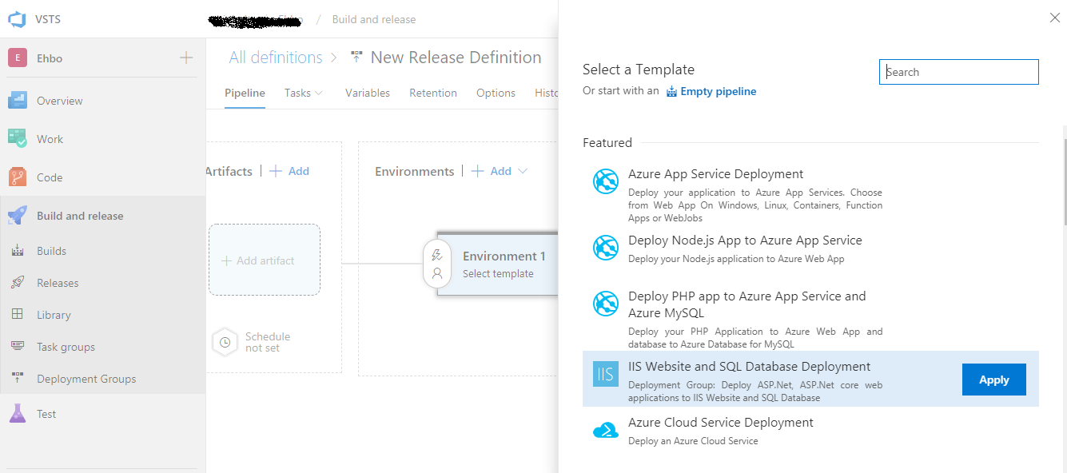Select Deploy Node.js App to Azure template
Image resolution: width=1067 pixels, height=473 pixels.
(x=745, y=240)
